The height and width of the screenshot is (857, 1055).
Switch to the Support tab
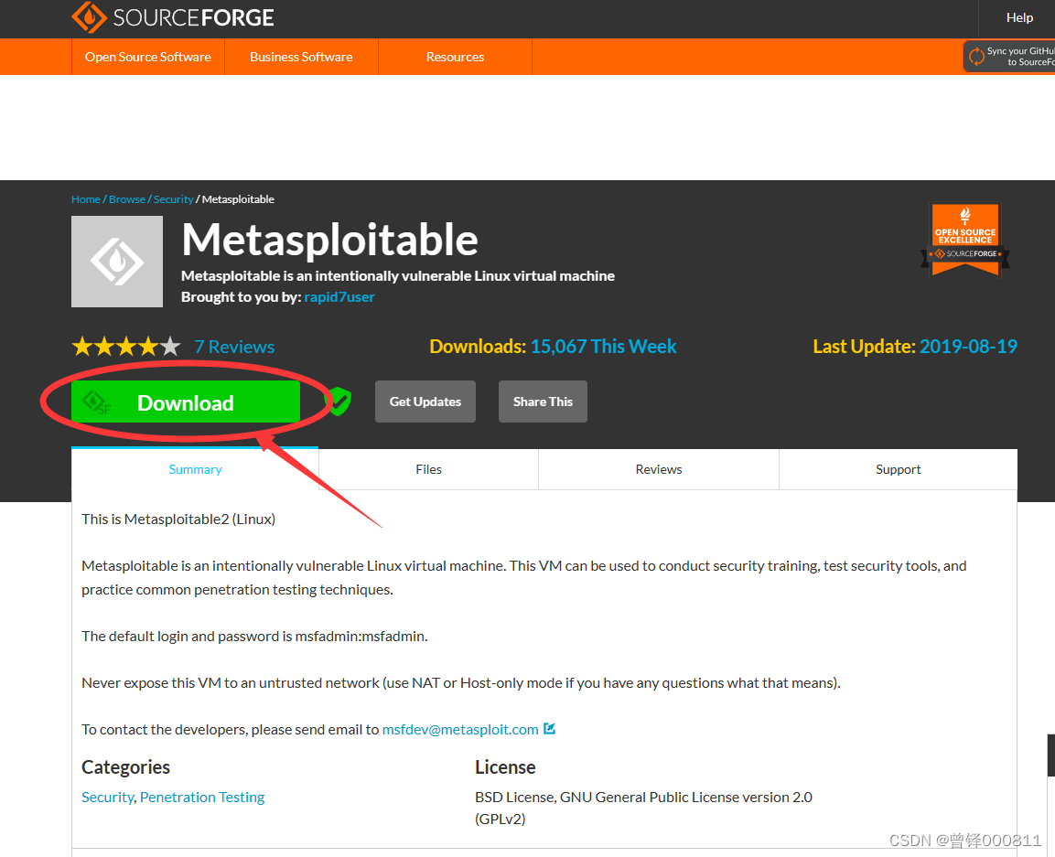pos(899,469)
